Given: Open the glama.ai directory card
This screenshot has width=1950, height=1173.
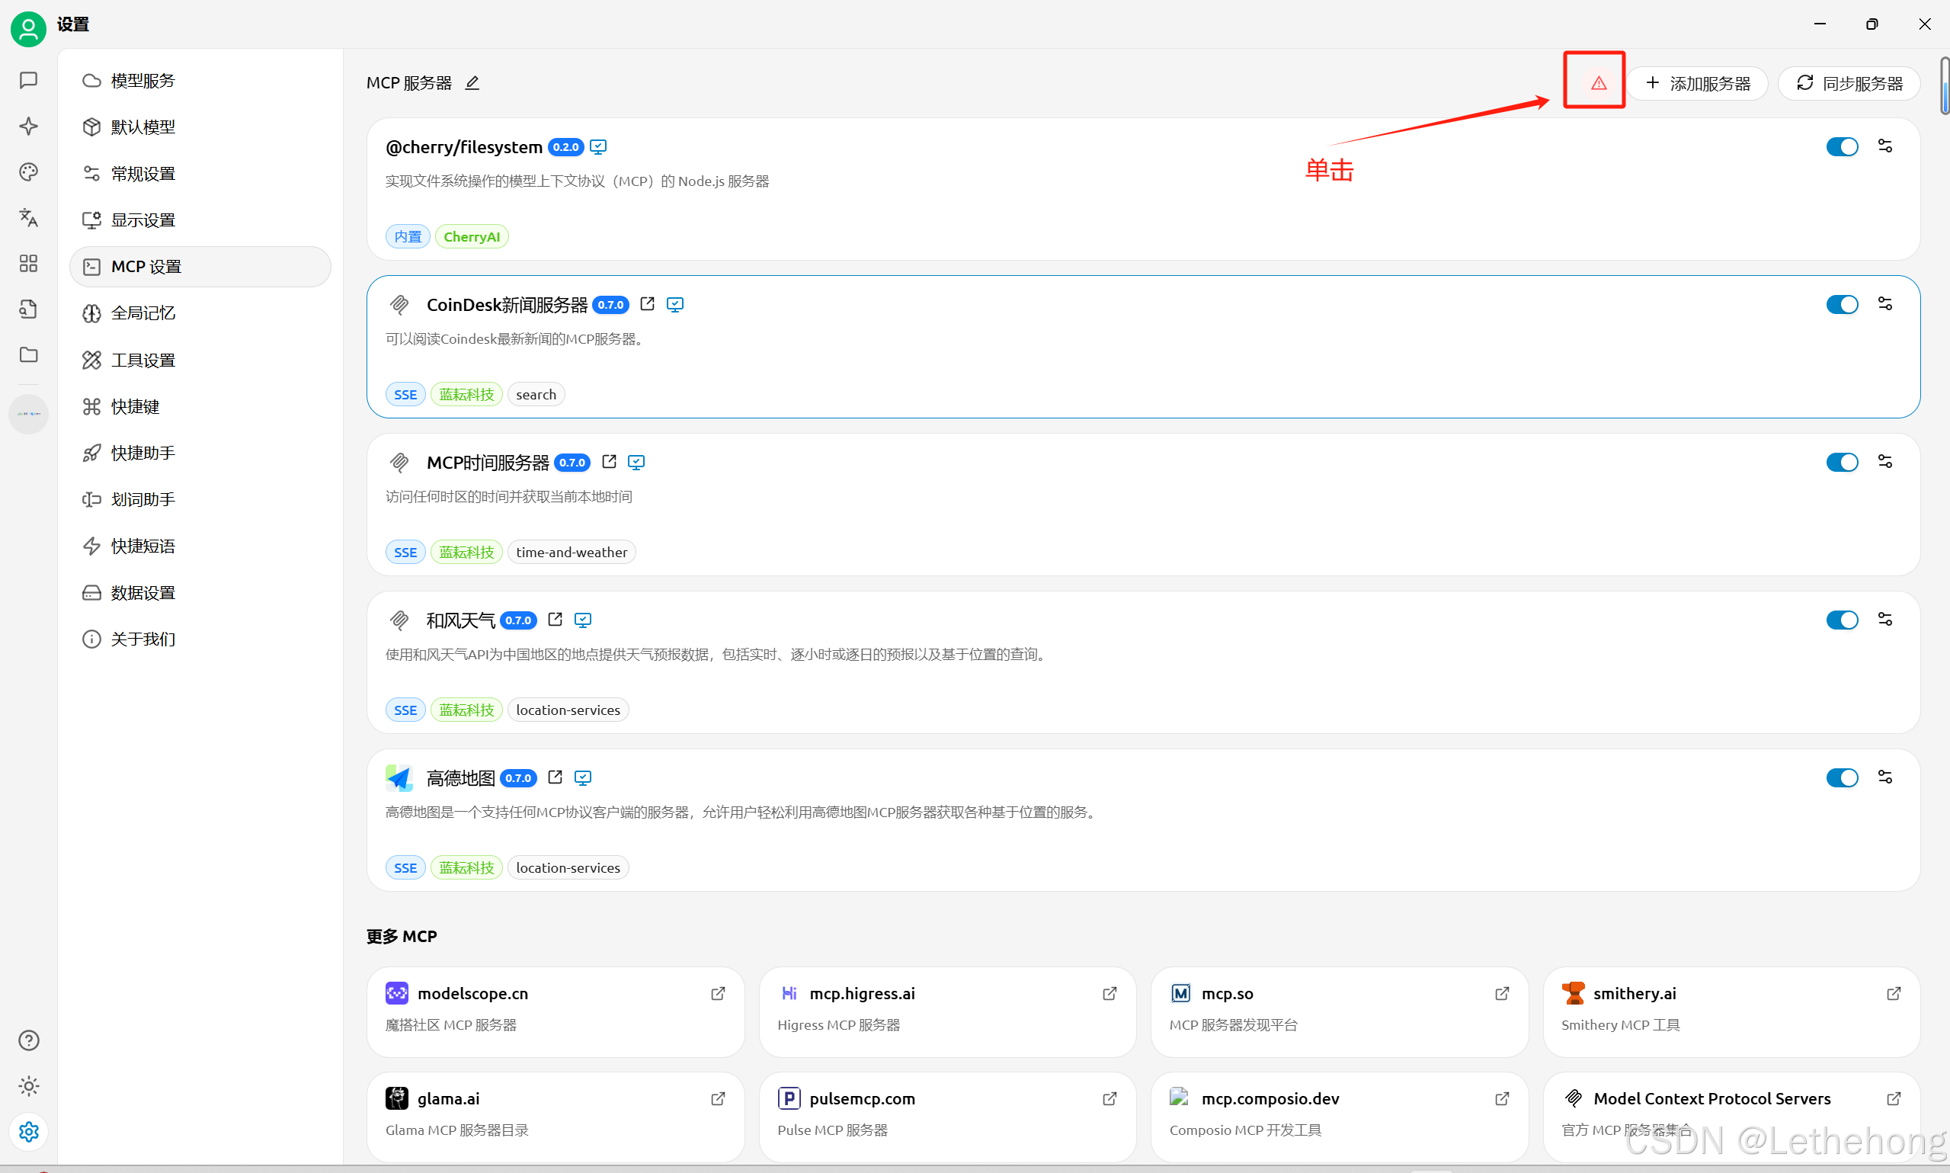Looking at the screenshot, I should click(x=556, y=1117).
